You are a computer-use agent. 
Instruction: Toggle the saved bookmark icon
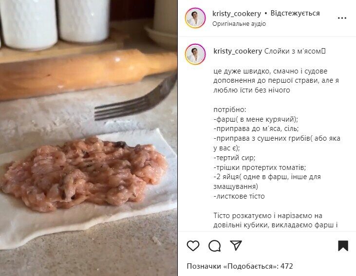(343, 246)
